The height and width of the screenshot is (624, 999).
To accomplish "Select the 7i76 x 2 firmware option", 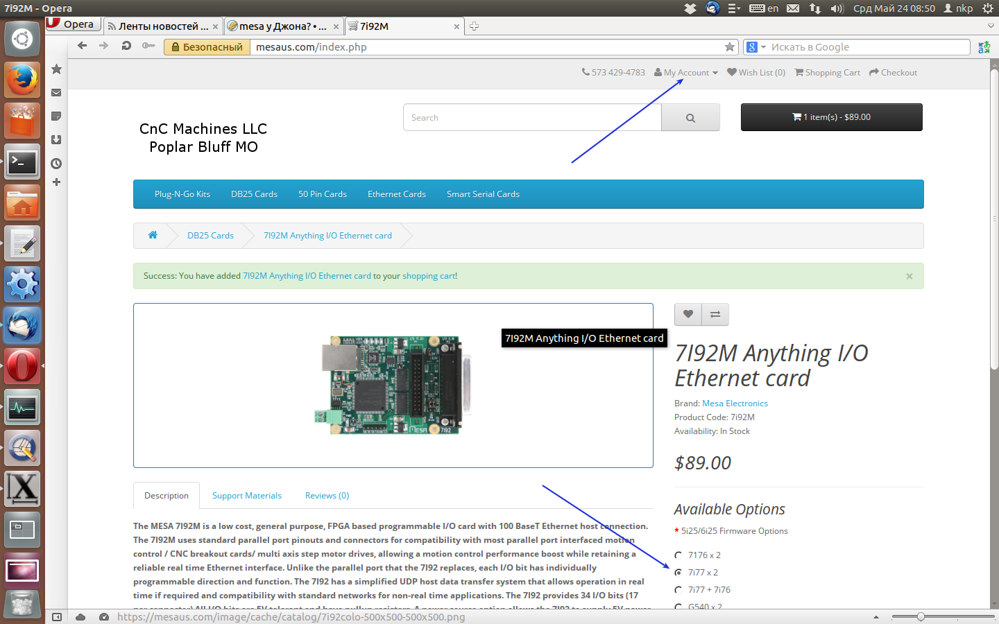I will click(x=678, y=555).
